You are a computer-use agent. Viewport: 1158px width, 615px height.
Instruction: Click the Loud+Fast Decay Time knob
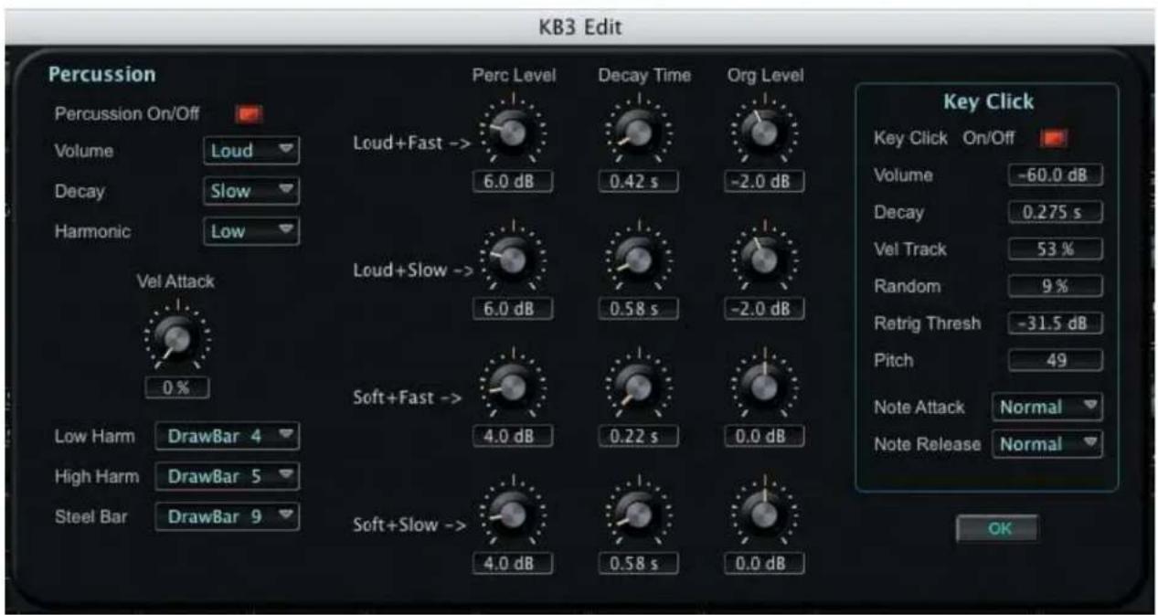click(x=639, y=134)
